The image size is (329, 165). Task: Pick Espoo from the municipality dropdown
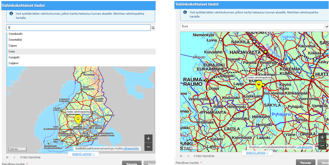(x=13, y=45)
